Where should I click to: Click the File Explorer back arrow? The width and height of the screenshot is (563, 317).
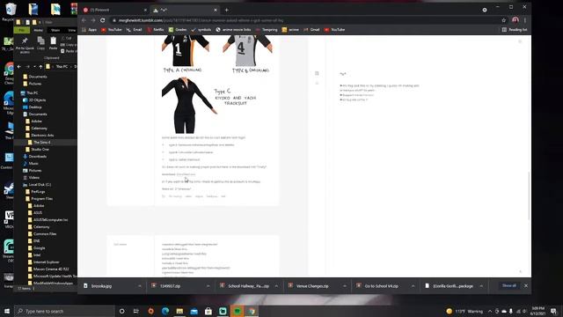click(x=19, y=67)
